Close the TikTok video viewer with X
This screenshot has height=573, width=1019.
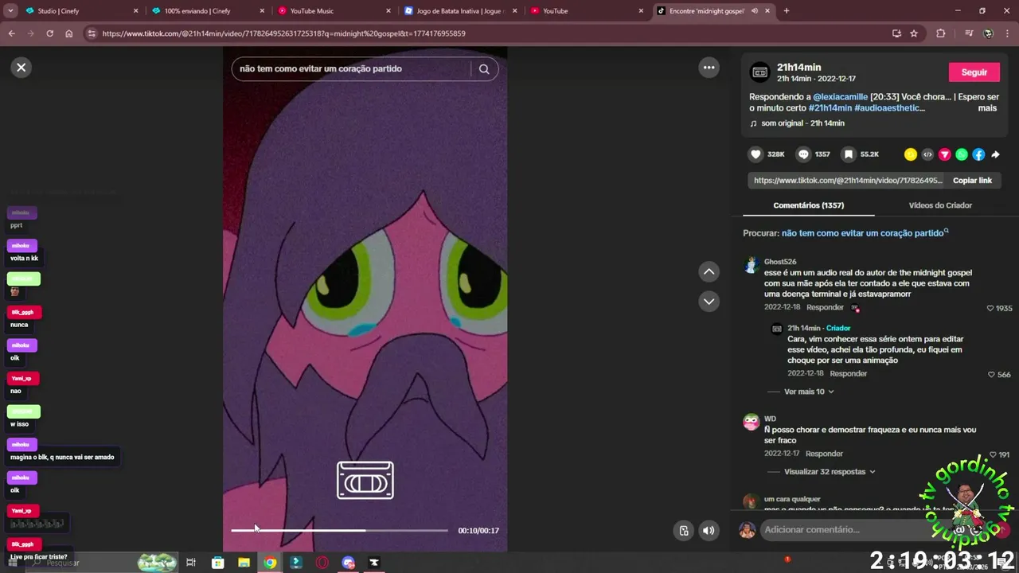[x=21, y=68]
